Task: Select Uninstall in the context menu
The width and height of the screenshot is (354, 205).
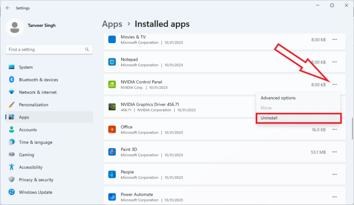Action: click(x=298, y=118)
